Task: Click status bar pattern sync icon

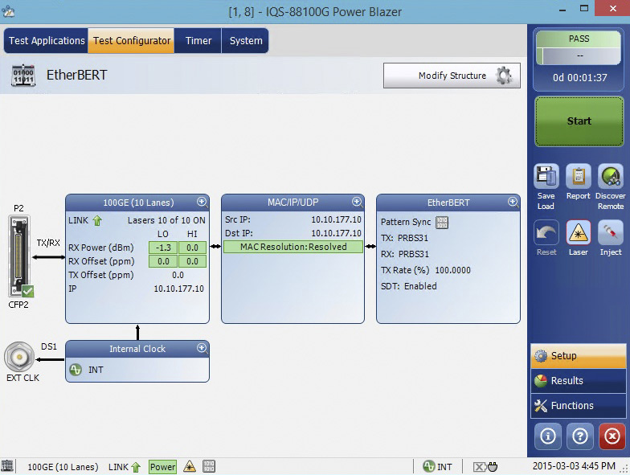Action: (x=209, y=466)
